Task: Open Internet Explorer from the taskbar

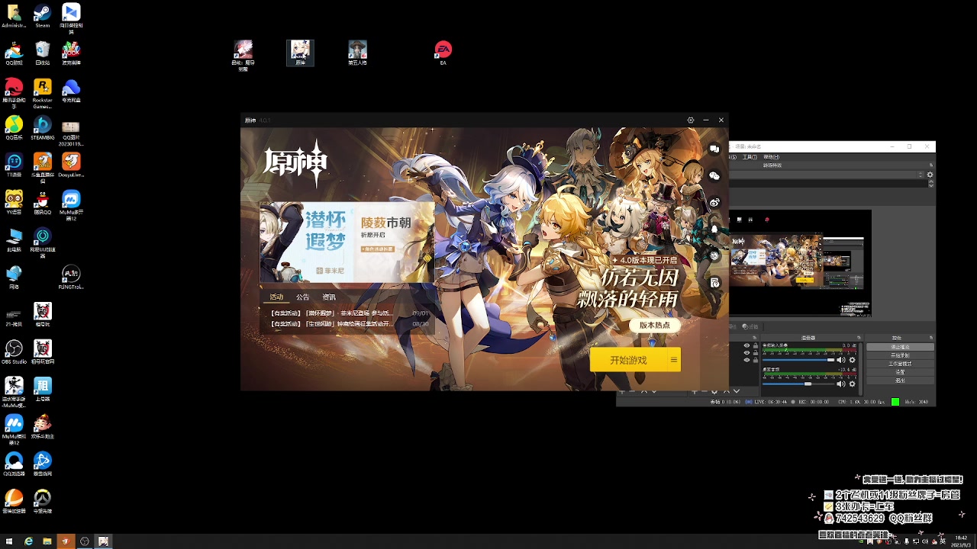Action: click(x=29, y=541)
